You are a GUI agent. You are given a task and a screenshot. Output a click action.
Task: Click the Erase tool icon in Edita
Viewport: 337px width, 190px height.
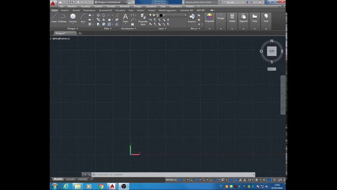tap(117, 15)
